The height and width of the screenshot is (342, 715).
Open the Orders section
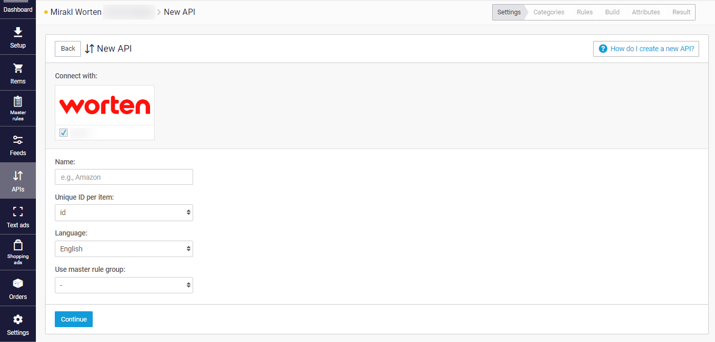[18, 288]
